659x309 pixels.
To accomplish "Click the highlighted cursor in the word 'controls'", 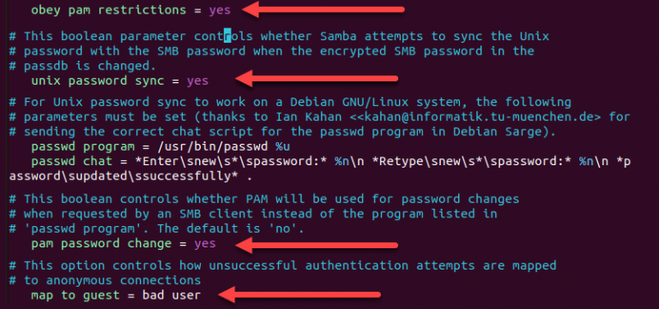I will pyautogui.click(x=227, y=36).
